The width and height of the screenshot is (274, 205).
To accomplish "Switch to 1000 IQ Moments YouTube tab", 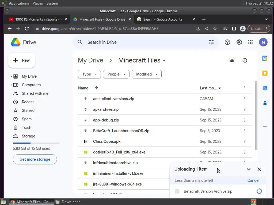I will click(37, 19).
